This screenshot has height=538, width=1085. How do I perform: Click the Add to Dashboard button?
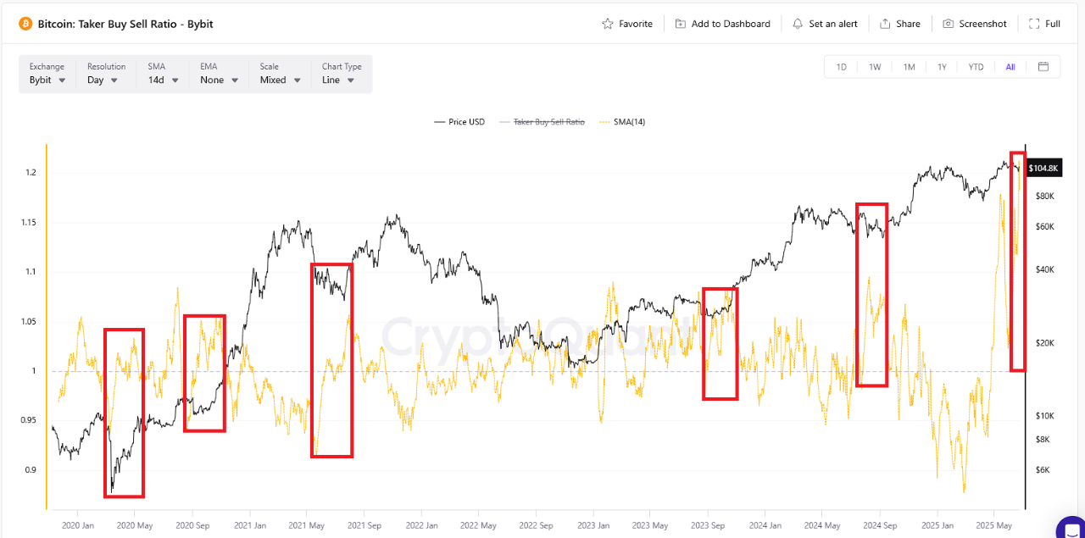(x=723, y=23)
